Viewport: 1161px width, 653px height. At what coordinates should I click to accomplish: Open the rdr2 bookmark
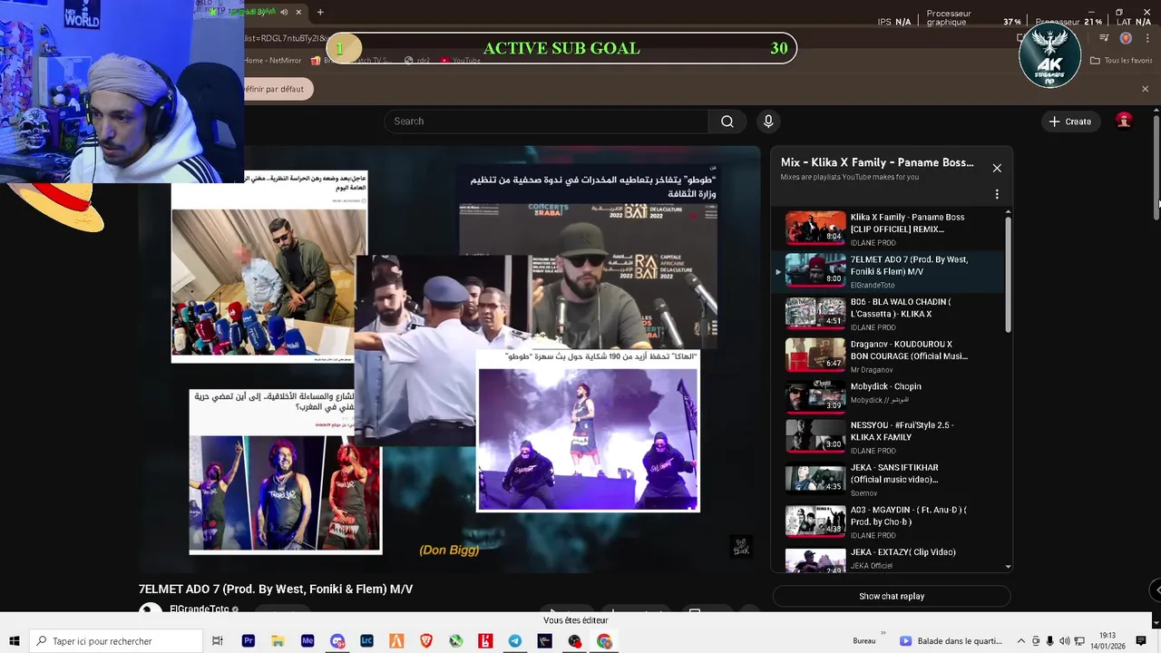click(416, 61)
